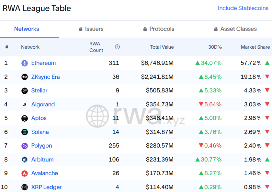Toggle Include Stablecoins option
Screen dimensions: 272x192
tap(243, 8)
